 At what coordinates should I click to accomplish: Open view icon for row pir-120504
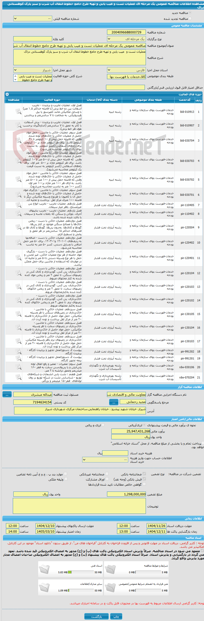coord(18,227)
